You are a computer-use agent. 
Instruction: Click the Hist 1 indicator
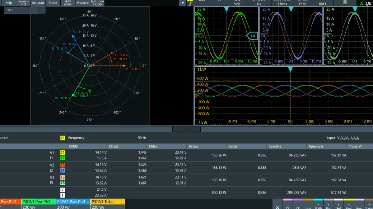(322, 4)
